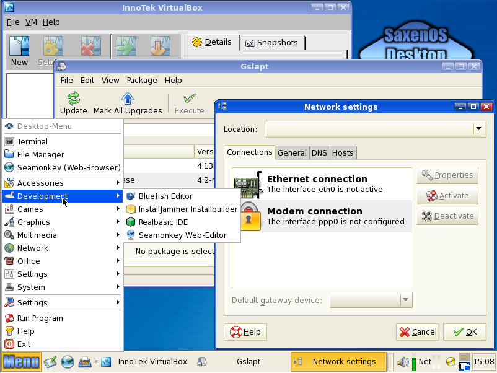Viewport: 497px width, 373px height.
Task: Click the Deactivate button
Action: coord(447,216)
